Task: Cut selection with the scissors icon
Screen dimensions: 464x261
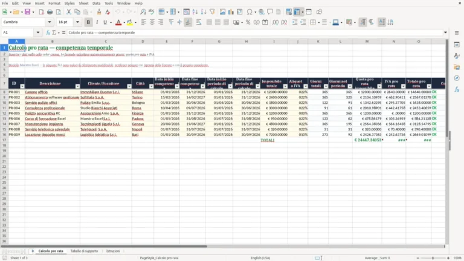Action: tap(69, 12)
